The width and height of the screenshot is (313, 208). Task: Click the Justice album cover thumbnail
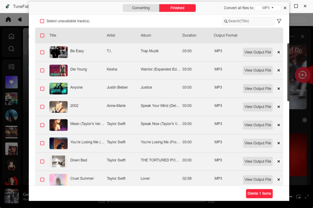pos(58,89)
